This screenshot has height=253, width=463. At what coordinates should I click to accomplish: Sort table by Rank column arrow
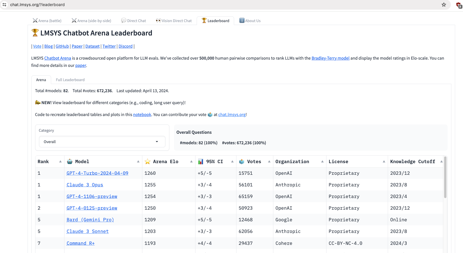click(60, 162)
